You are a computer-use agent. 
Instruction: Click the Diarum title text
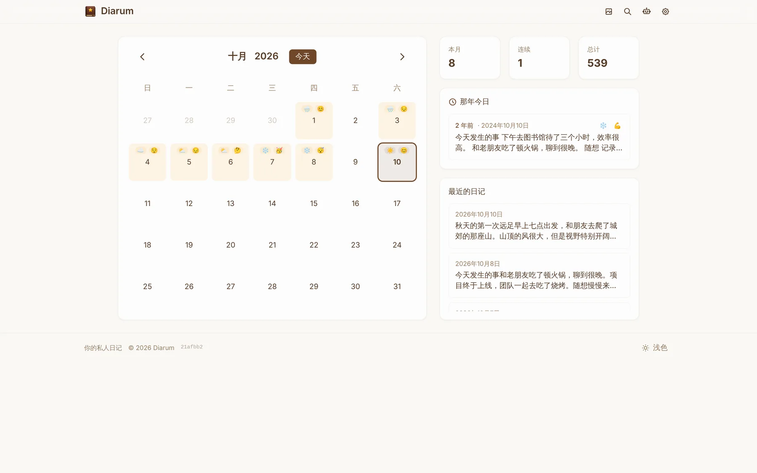[117, 11]
